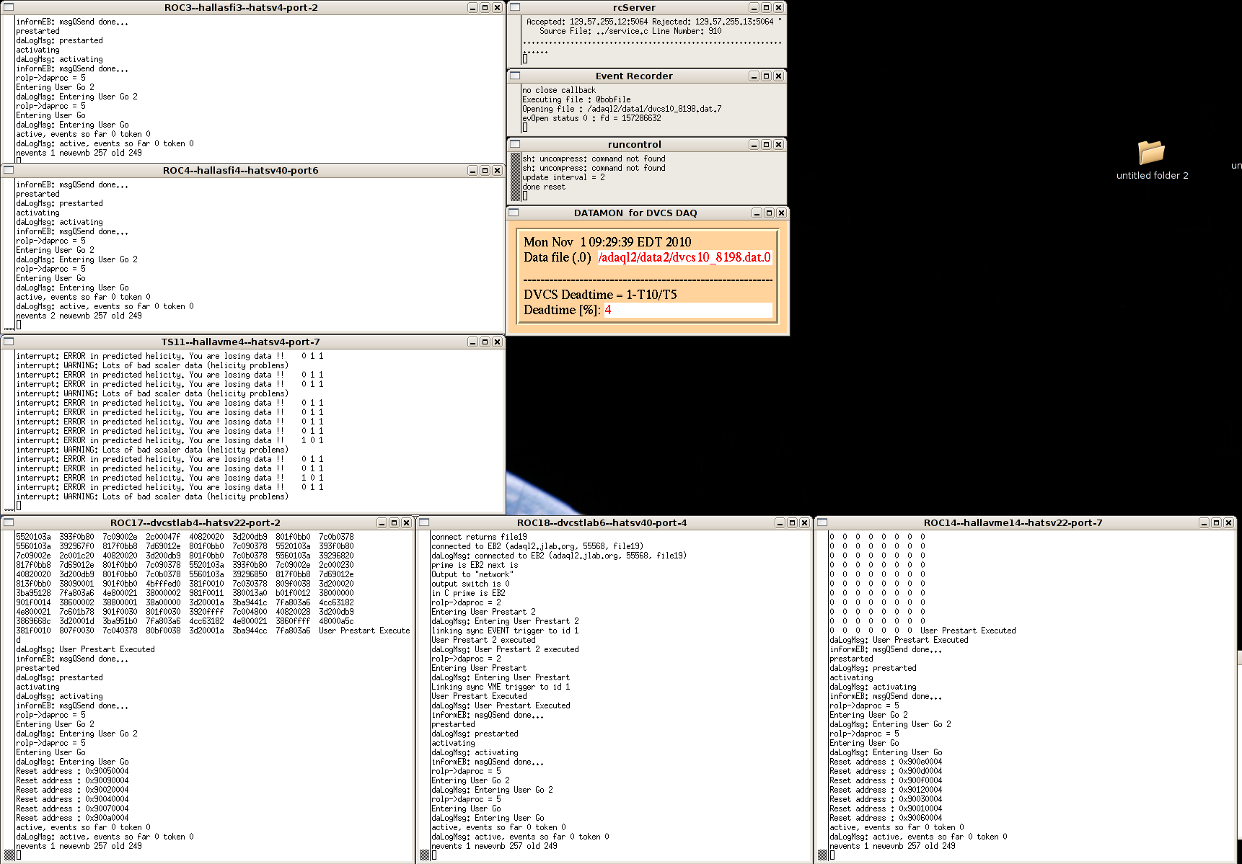Close the Event Recorder window
This screenshot has height=864, width=1242.
(778, 76)
